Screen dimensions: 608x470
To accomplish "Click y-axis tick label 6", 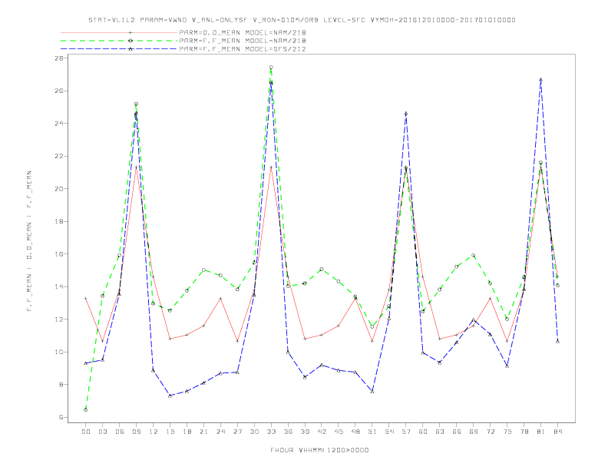I will click(61, 417).
